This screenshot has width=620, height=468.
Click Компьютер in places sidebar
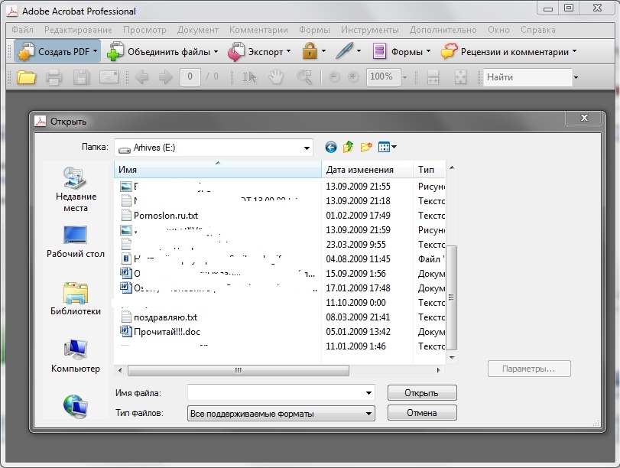tap(76, 356)
